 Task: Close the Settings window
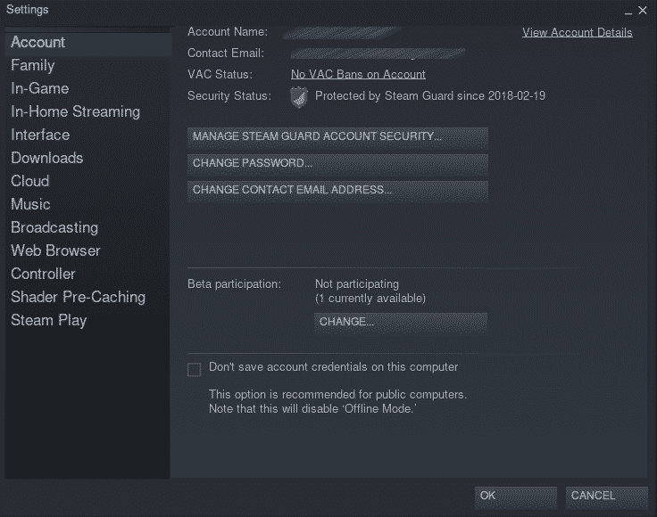(x=642, y=10)
